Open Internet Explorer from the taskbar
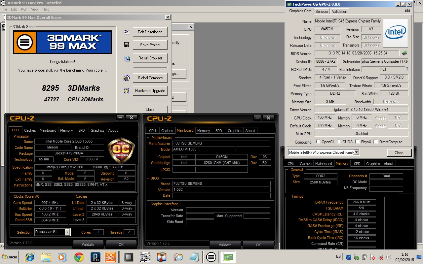The image size is (423, 264). pyautogui.click(x=30, y=257)
